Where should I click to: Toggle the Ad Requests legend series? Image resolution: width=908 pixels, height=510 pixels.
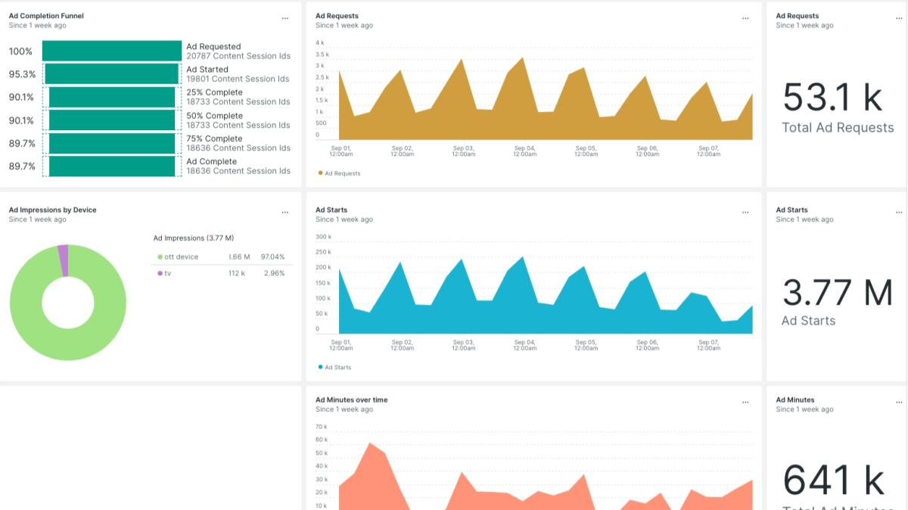pyautogui.click(x=339, y=173)
